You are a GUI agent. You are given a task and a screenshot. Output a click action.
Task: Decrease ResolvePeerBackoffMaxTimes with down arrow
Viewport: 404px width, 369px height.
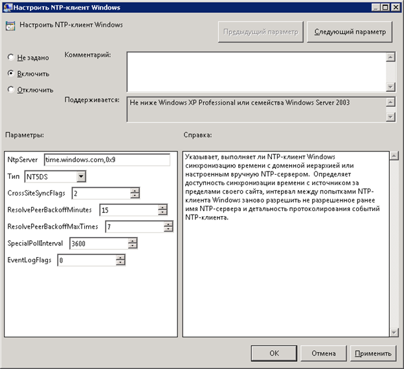point(168,229)
